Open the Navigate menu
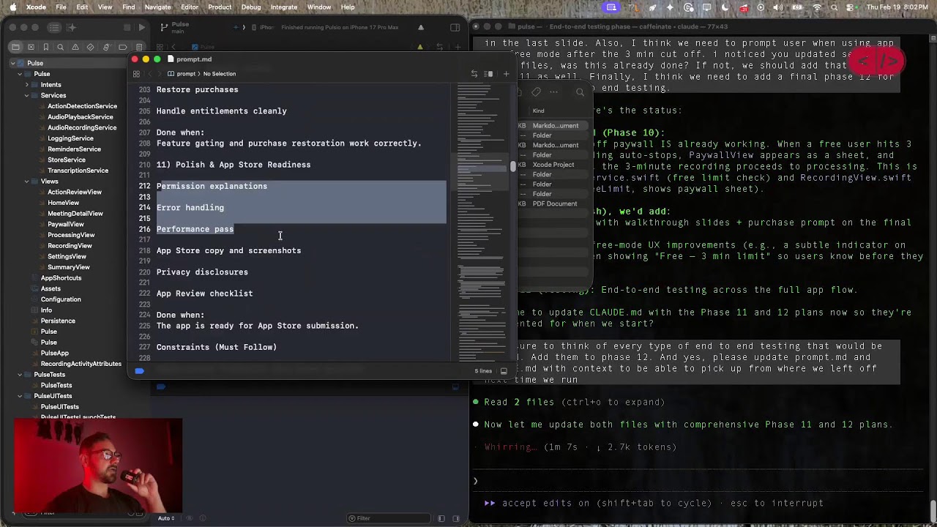This screenshot has height=527, width=937. (157, 7)
